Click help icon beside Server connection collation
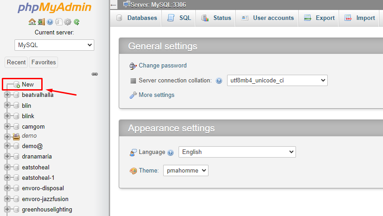The height and width of the screenshot is (216, 383). point(219,81)
